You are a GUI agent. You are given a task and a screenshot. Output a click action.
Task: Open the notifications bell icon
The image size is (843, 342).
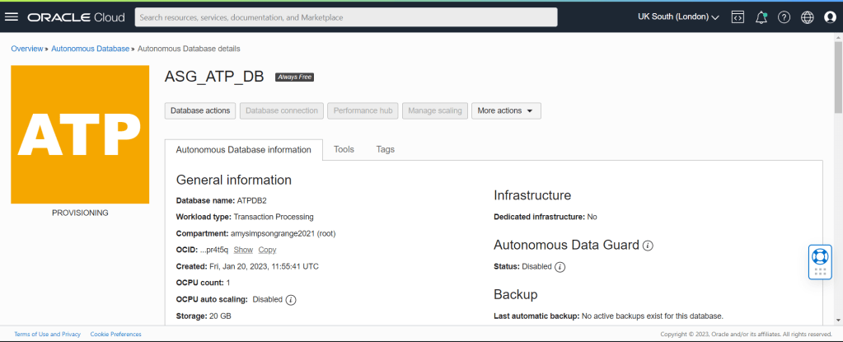point(761,17)
